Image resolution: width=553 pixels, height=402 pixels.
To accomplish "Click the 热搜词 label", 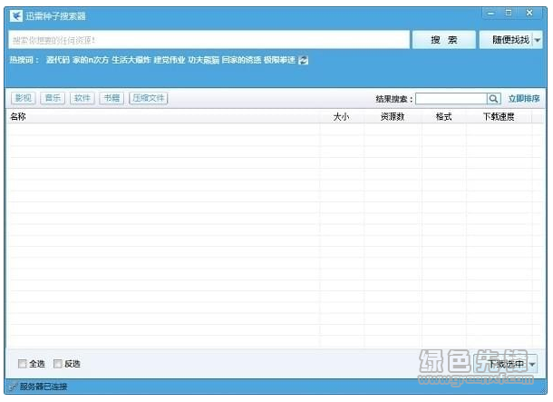I will [24, 60].
